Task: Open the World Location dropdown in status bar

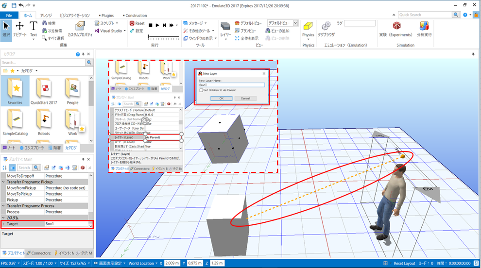Action: (143, 263)
